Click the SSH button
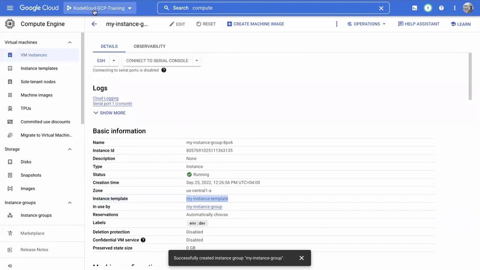This screenshot has height=270, width=480. 101,61
